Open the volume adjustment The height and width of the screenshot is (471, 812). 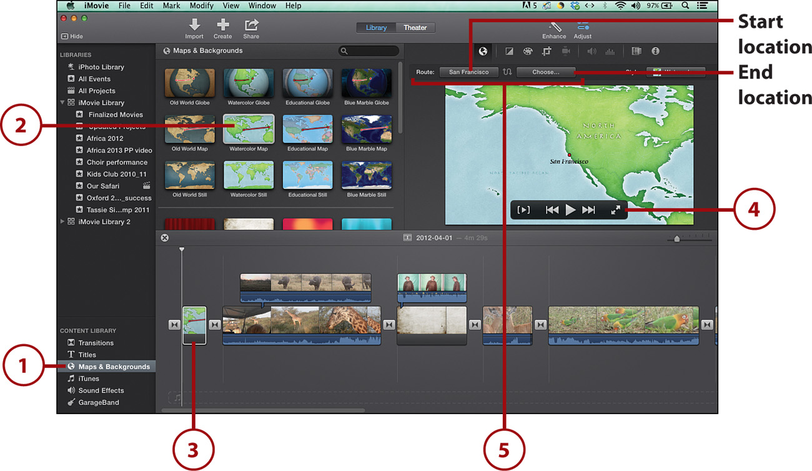pyautogui.click(x=591, y=51)
